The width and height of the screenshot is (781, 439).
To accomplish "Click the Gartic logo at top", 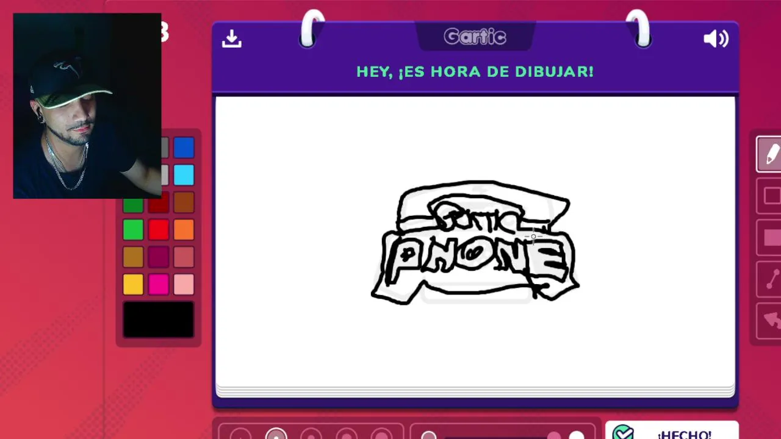I will point(475,37).
